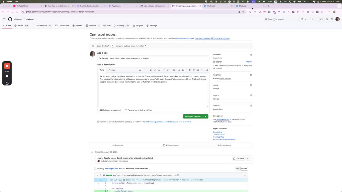The image size is (342, 192).
Task: Open compare: fix/linear-token-revocation branch dropdown
Action: coord(131,46)
